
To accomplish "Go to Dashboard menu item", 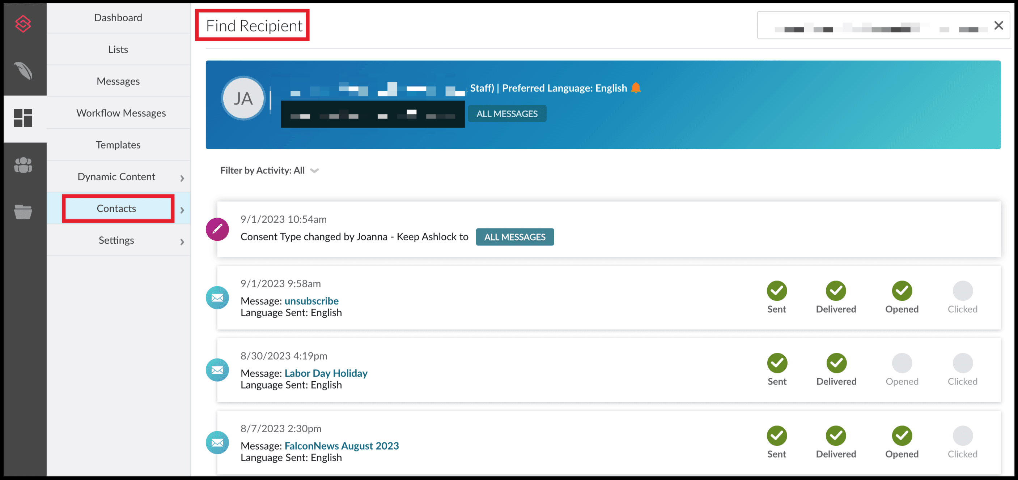I will [x=118, y=18].
